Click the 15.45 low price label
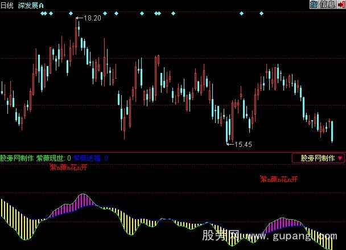This screenshot has width=346, height=250. point(243,144)
